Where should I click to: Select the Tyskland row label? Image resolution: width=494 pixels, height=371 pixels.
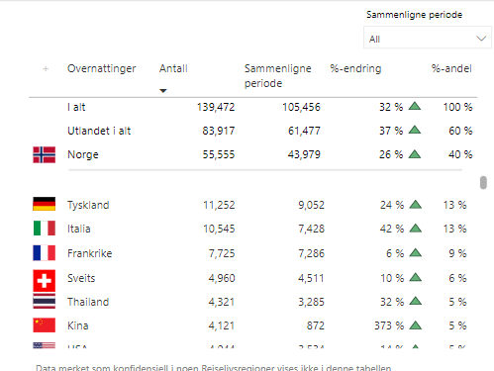point(88,205)
